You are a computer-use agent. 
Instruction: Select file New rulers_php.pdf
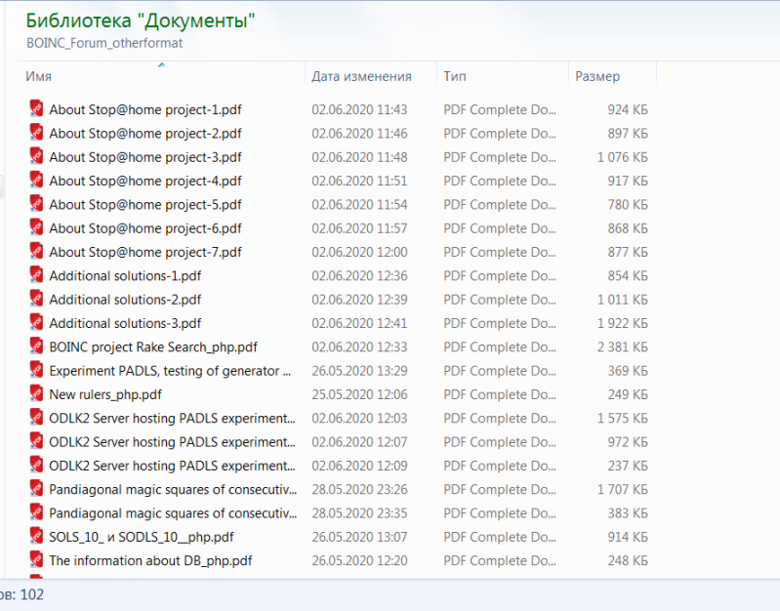tap(105, 394)
